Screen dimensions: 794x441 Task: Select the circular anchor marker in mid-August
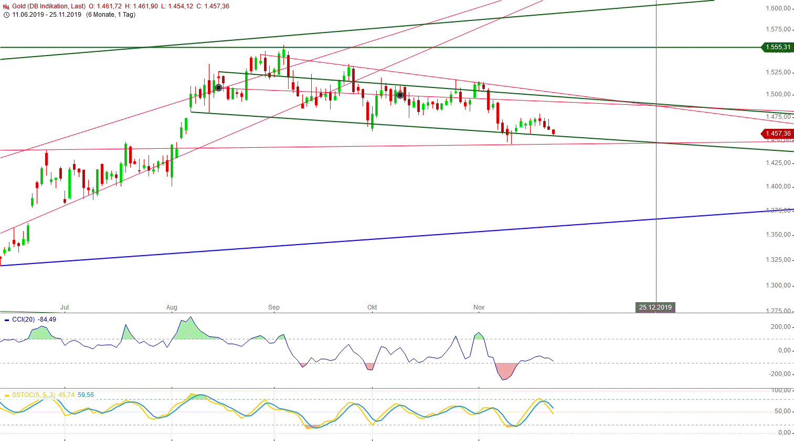point(218,87)
